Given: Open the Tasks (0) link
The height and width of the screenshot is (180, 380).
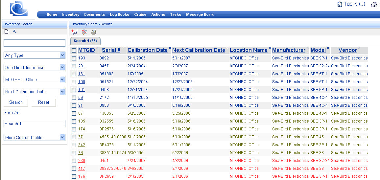Looking at the screenshot, I should pyautogui.click(x=354, y=4).
